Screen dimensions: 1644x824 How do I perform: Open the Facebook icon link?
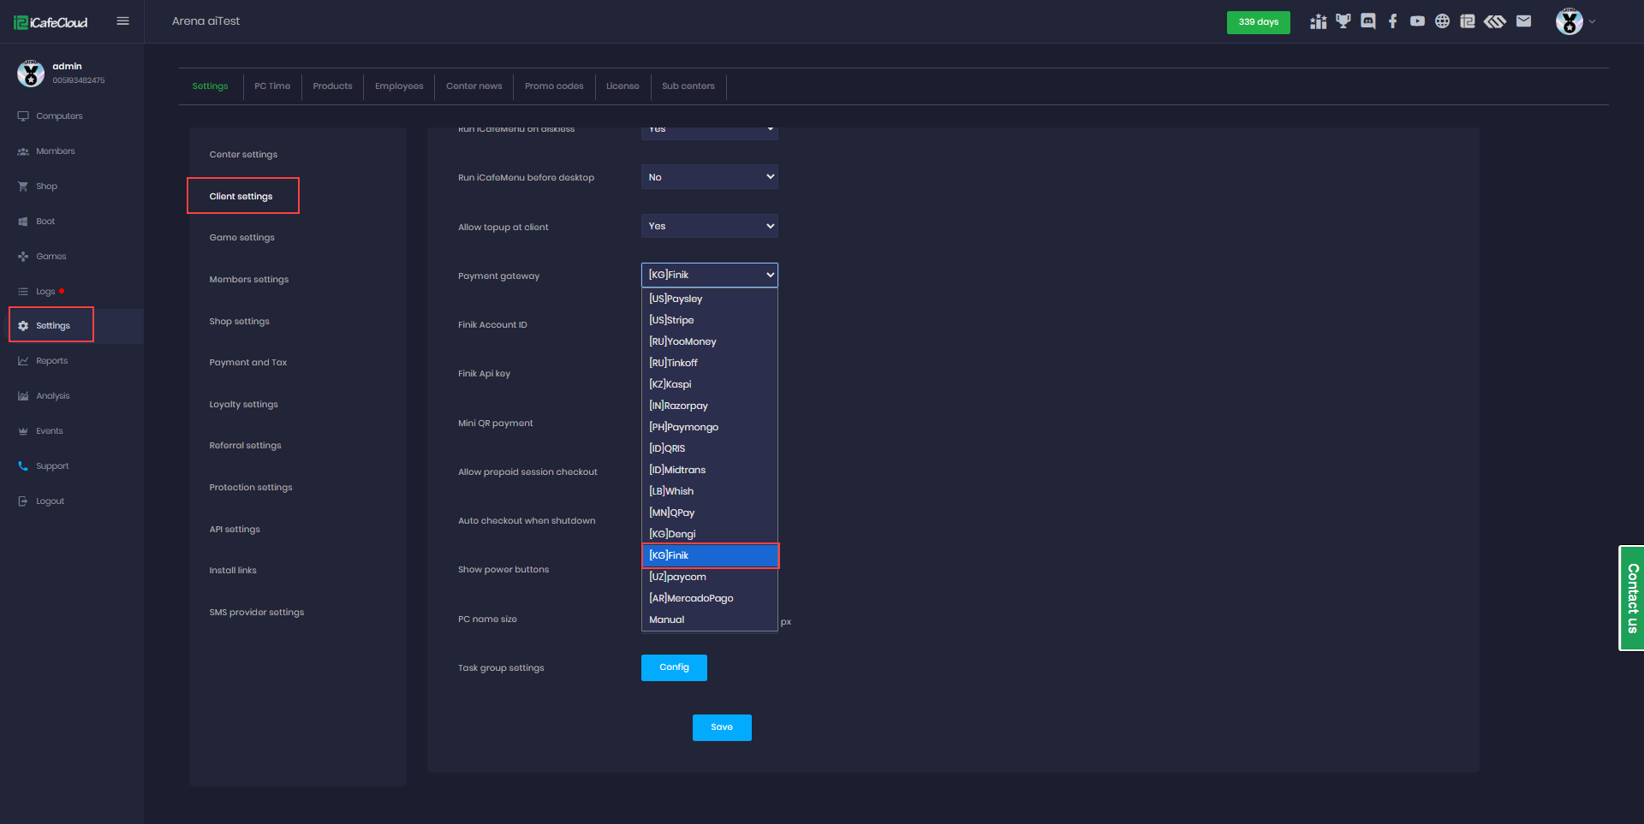(x=1393, y=21)
